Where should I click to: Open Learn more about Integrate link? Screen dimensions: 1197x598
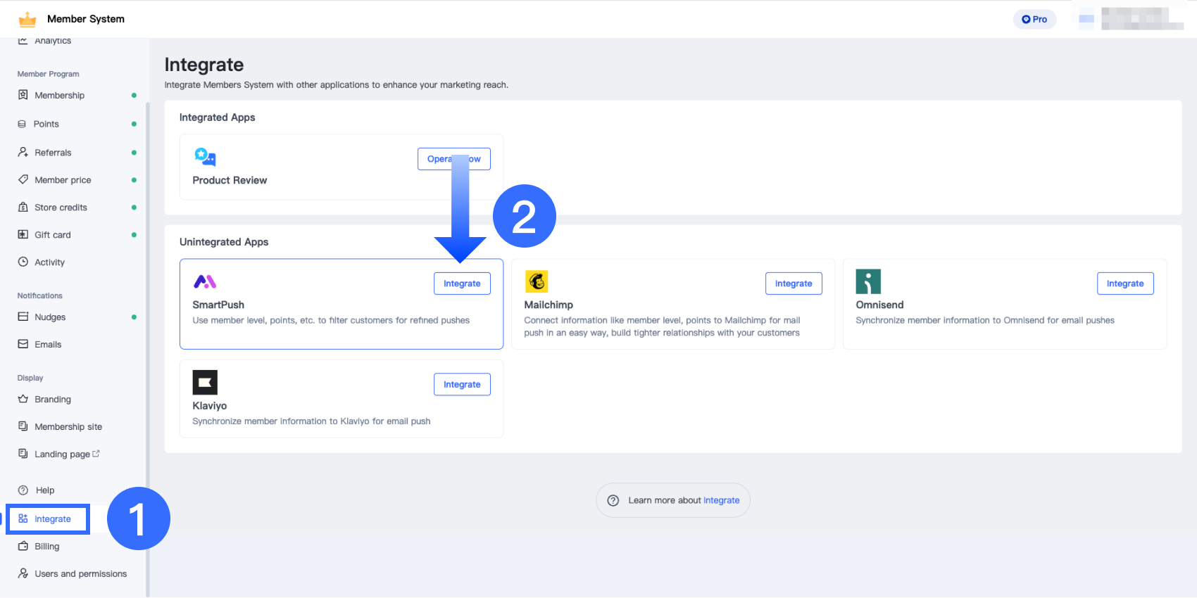point(721,500)
